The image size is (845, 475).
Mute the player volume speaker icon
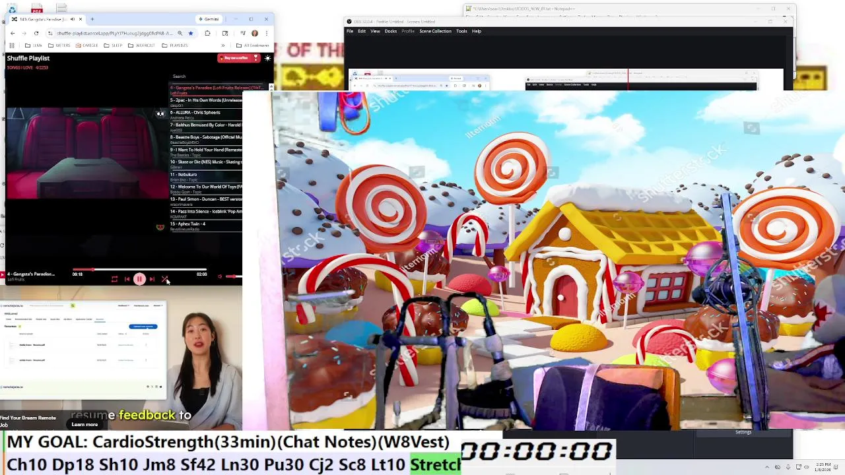(x=220, y=276)
